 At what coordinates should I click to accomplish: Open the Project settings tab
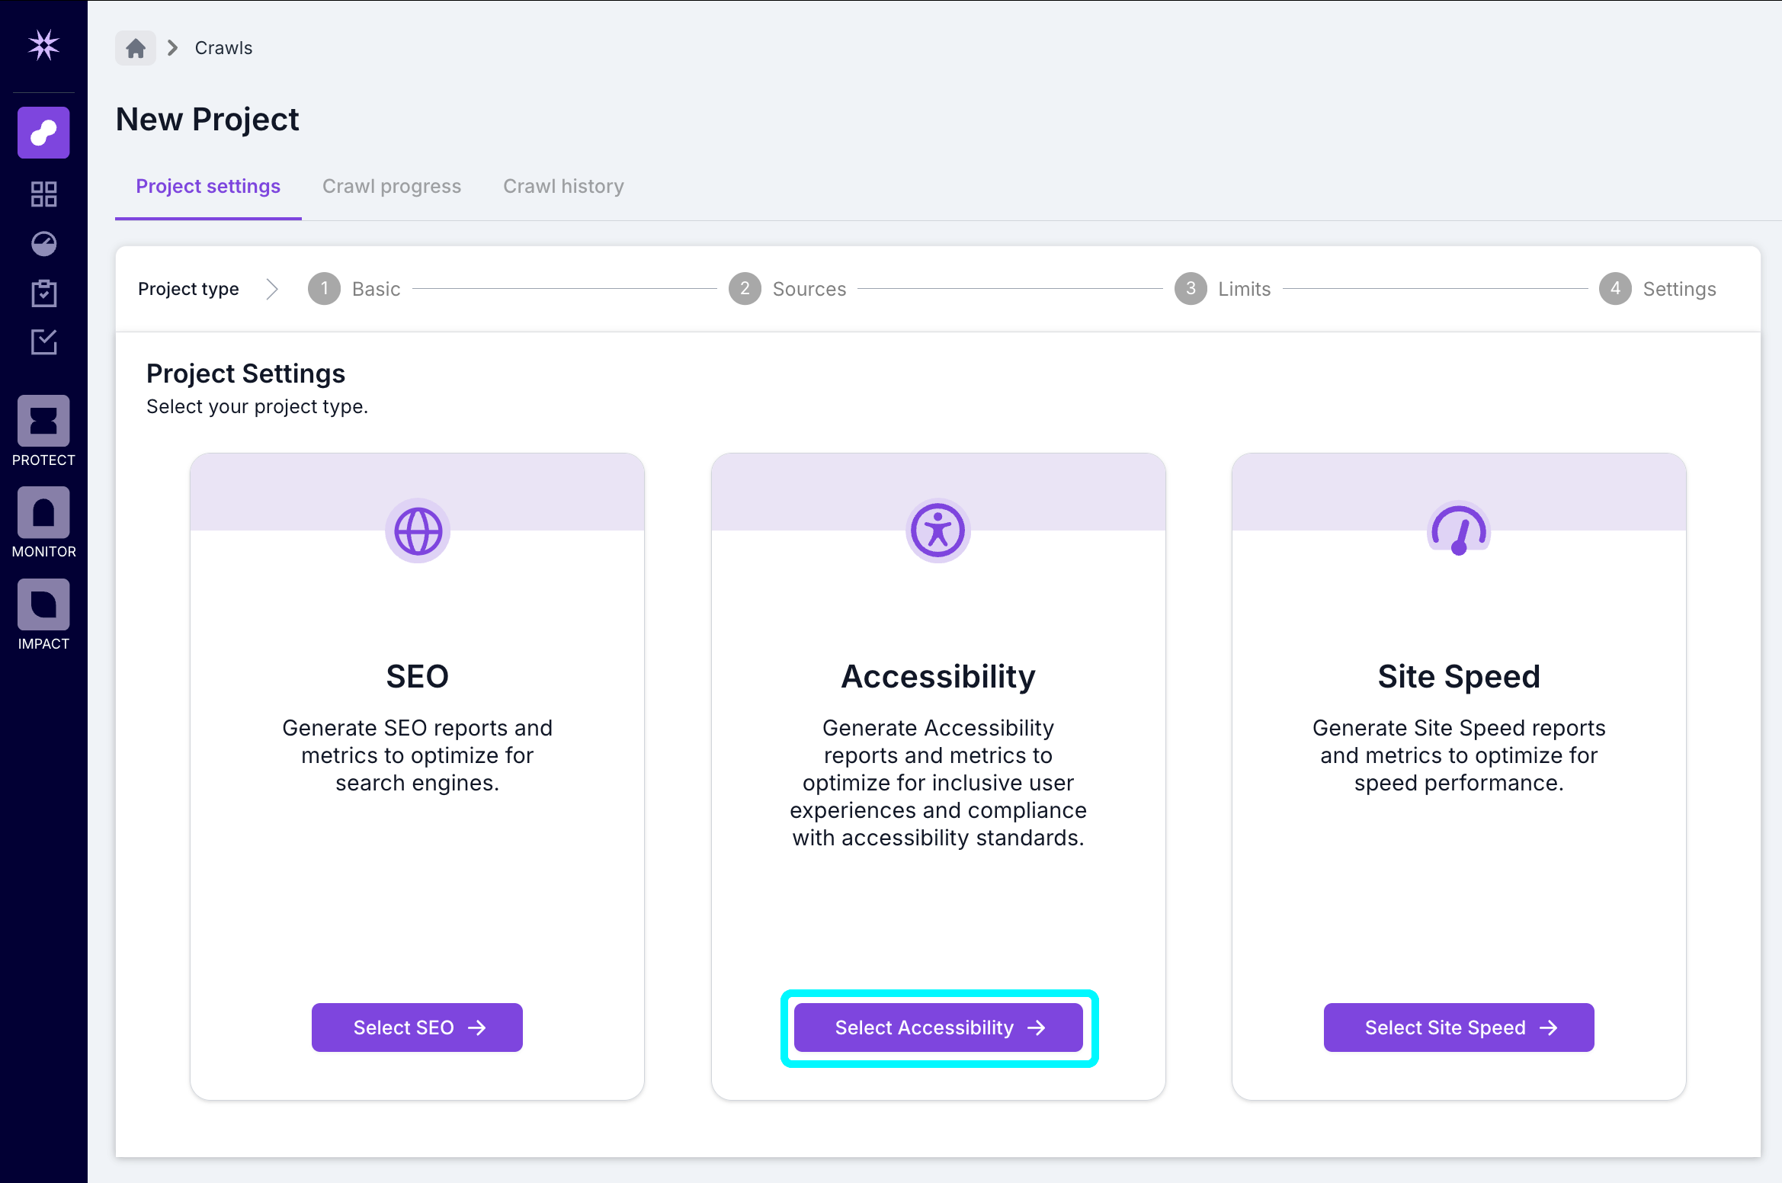[208, 187]
